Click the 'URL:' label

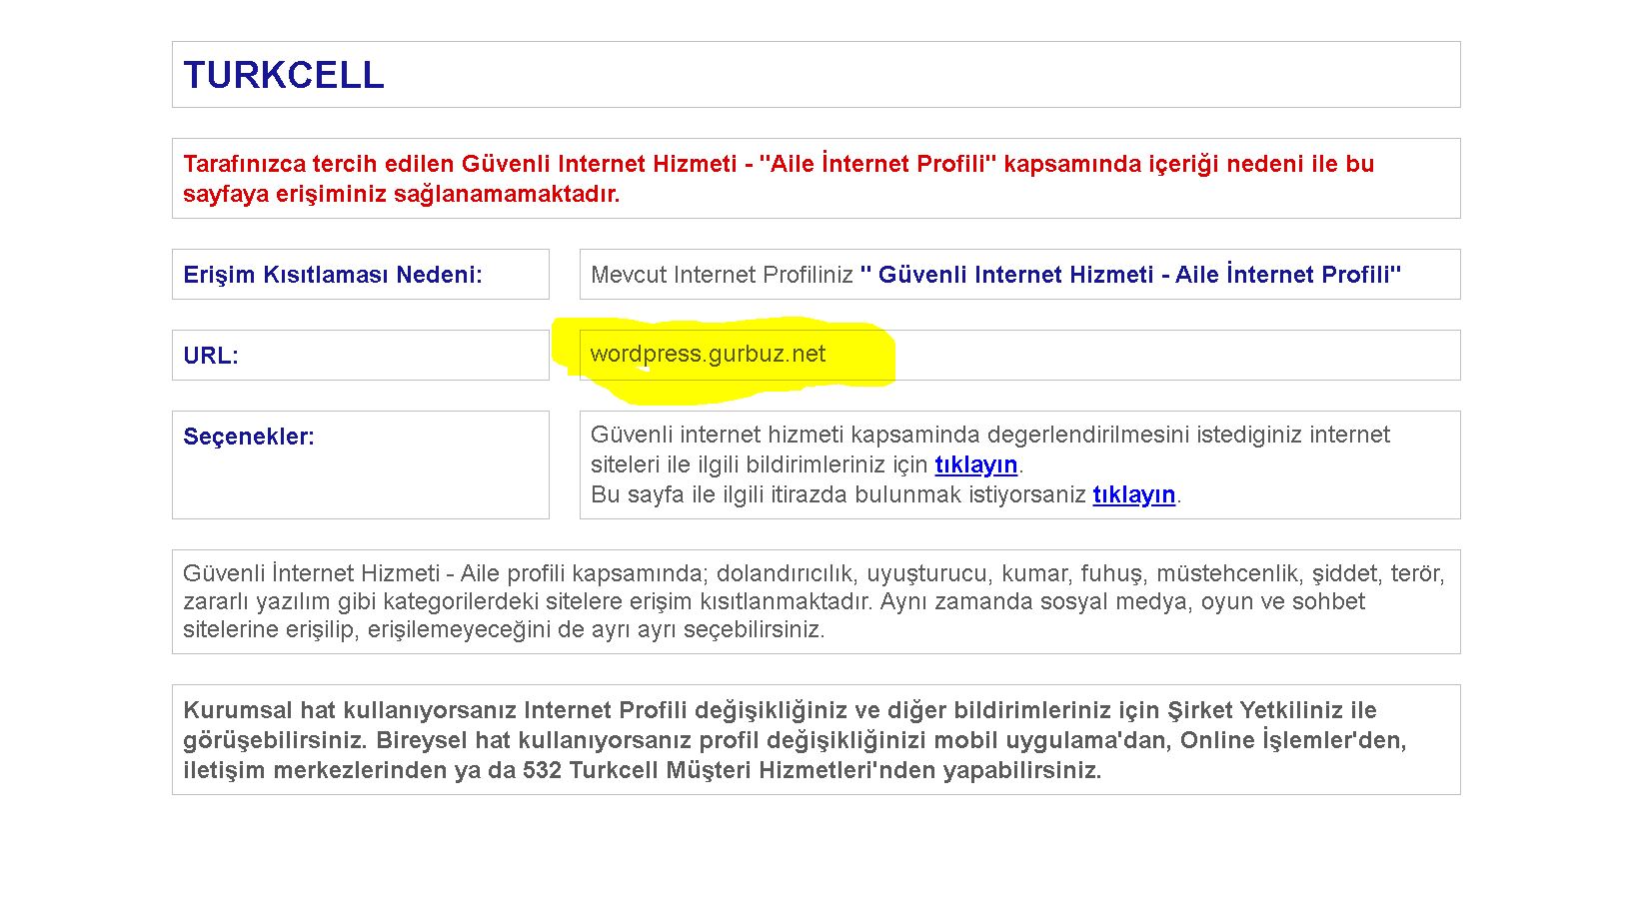coord(211,356)
